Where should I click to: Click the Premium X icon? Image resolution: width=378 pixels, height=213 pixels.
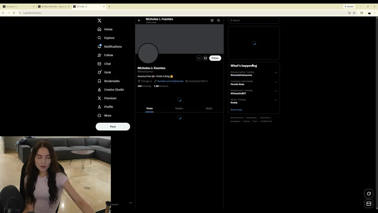[100, 98]
